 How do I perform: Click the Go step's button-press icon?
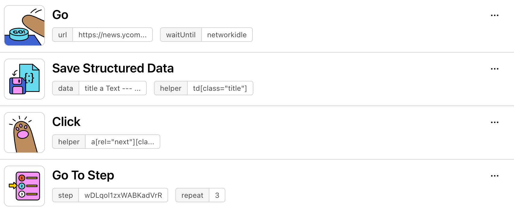point(24,26)
